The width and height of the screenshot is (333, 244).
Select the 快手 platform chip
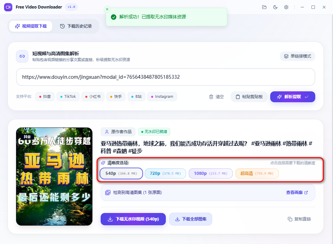[x=116, y=96]
